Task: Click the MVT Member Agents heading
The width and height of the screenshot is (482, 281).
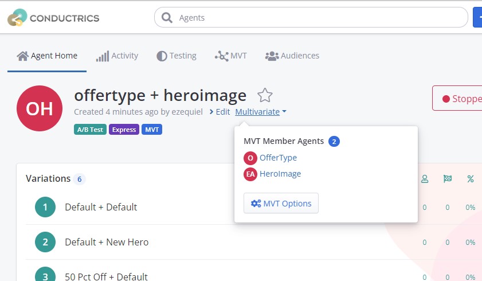Action: pos(284,141)
